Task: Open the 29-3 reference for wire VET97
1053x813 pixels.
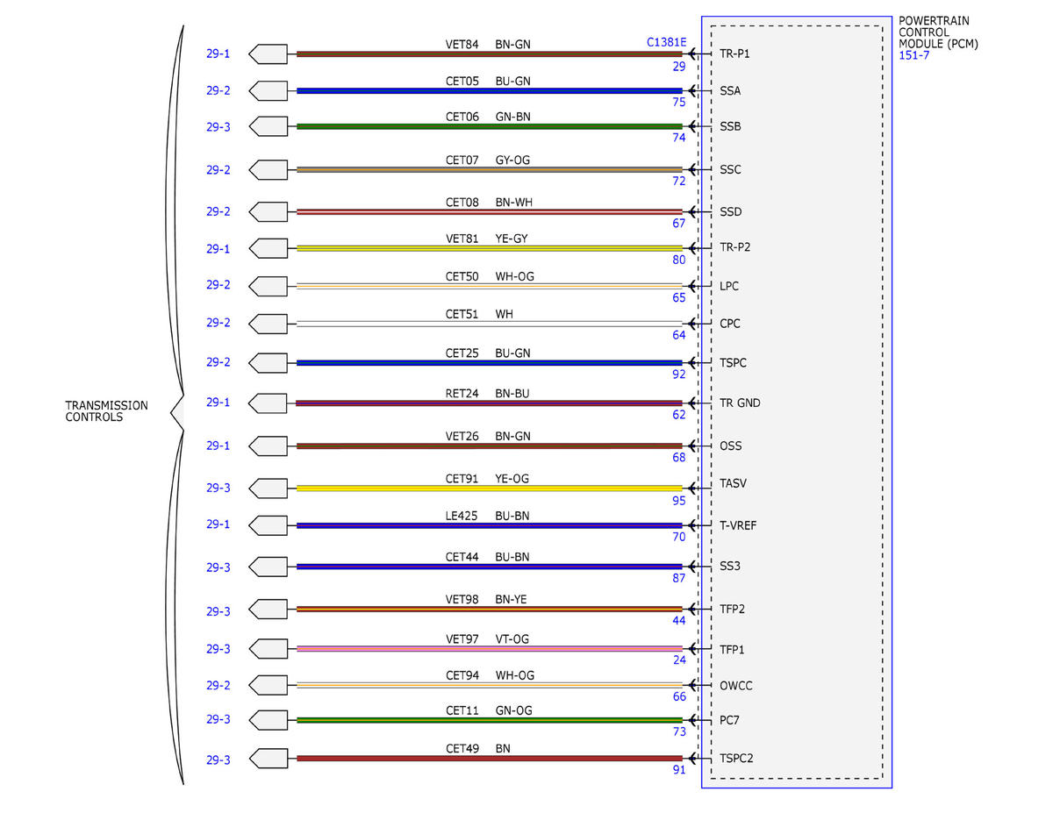Action: pyautogui.click(x=218, y=649)
